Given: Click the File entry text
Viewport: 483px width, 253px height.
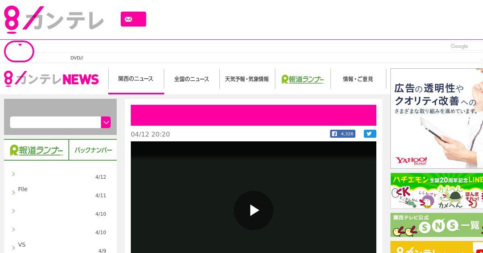Looking at the screenshot, I should tap(23, 189).
